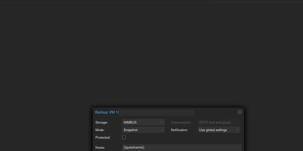Click the Notification dropdown chevron icon
This screenshot has width=303, height=151.
point(237,130)
